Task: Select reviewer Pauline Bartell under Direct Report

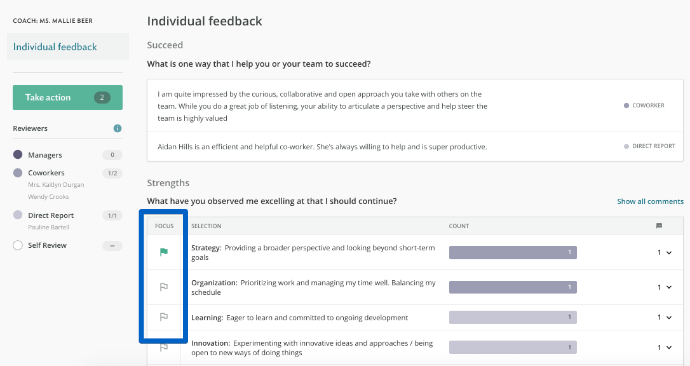Action: click(x=48, y=226)
